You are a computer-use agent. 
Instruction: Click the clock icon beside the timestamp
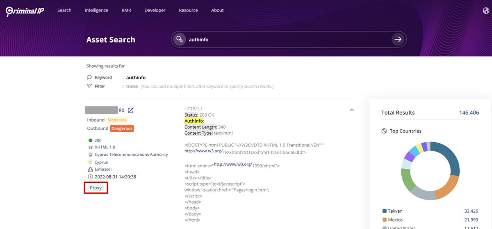coord(91,177)
